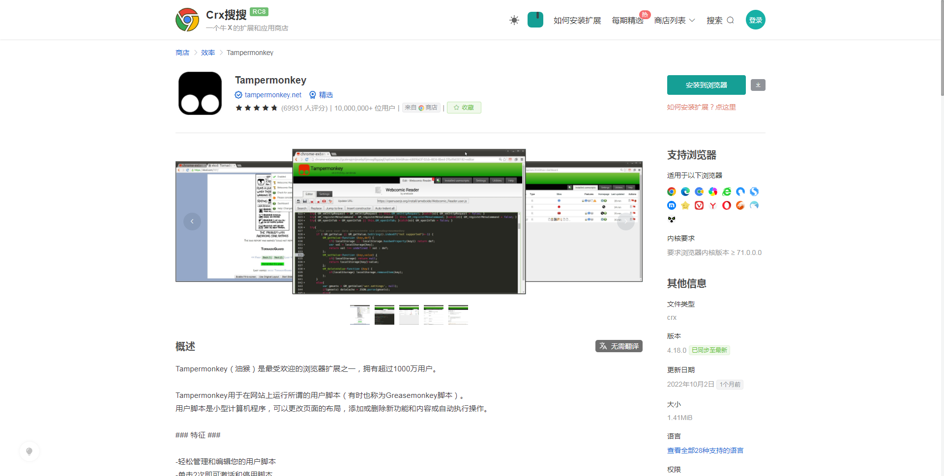
Task: Click 安装到浏览器 install button
Action: tap(707, 85)
